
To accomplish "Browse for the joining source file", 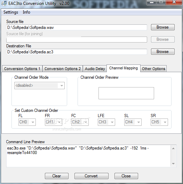I will pos(163,39).
